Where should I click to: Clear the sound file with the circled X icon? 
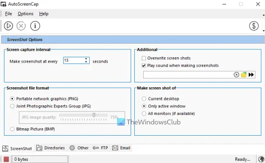click(236, 75)
